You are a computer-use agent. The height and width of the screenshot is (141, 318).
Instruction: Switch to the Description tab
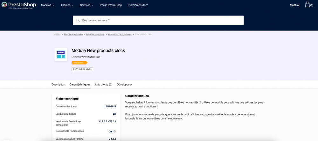coord(58,85)
